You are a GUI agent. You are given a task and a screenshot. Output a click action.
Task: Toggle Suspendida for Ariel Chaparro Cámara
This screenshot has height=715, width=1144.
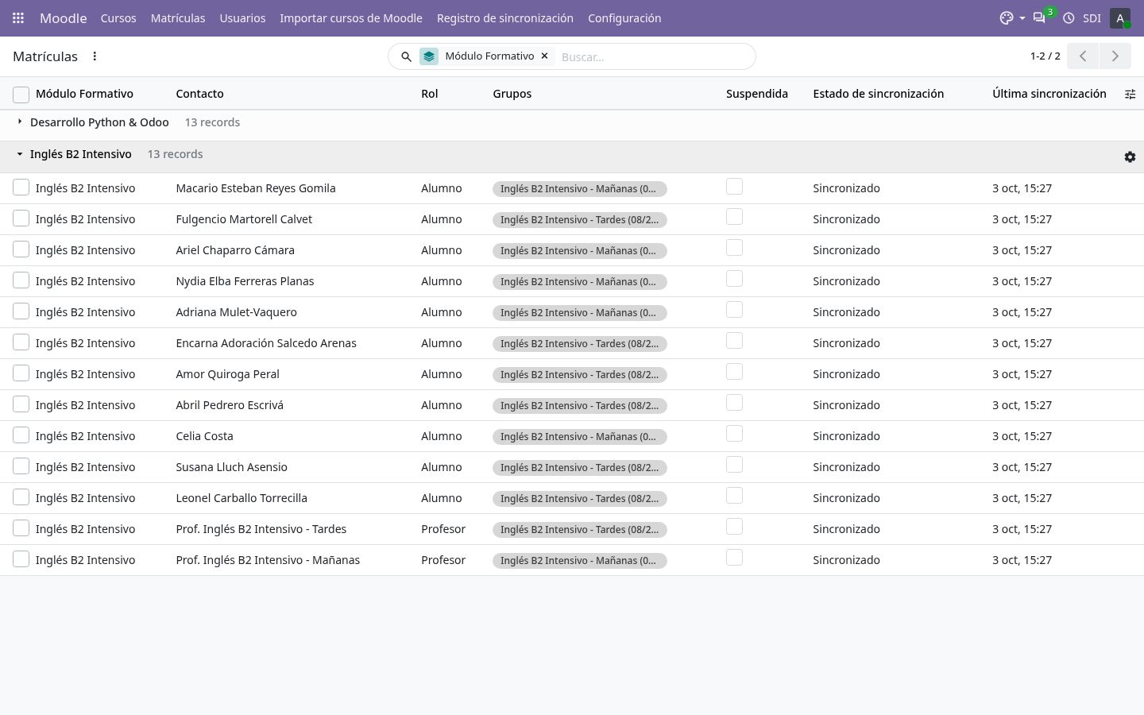(x=734, y=248)
